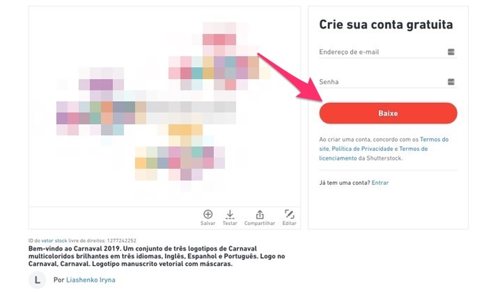Click the autofill icon in the Senha field
The image size is (484, 293).
pyautogui.click(x=452, y=82)
